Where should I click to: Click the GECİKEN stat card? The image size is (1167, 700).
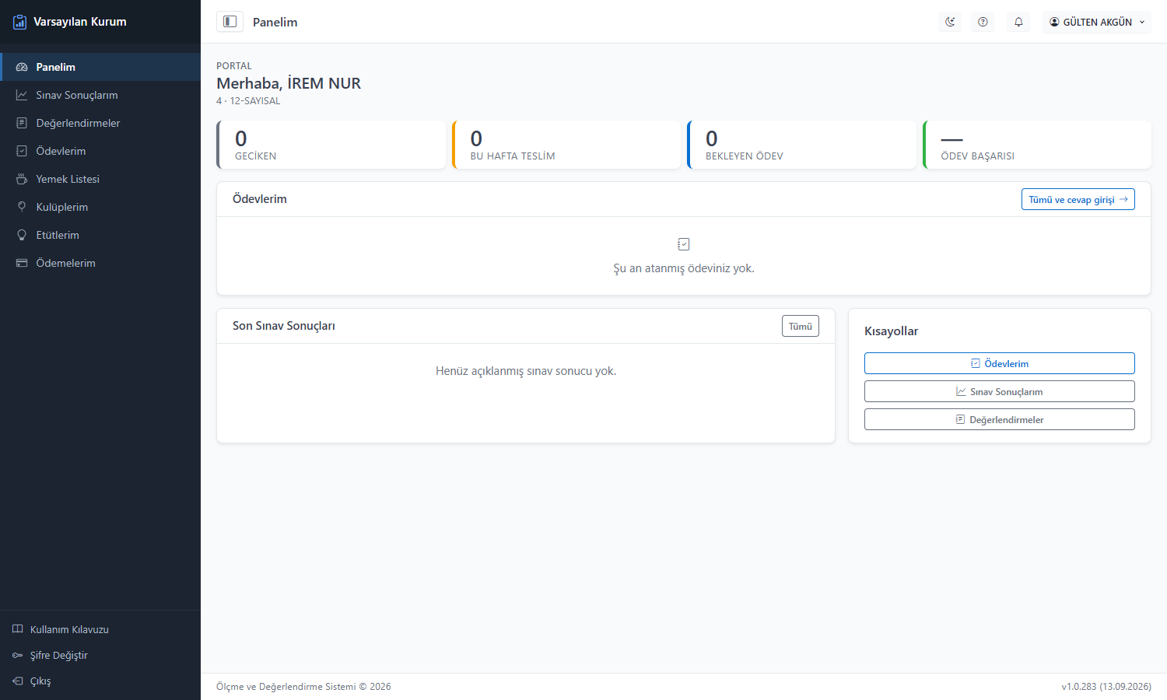click(x=331, y=145)
